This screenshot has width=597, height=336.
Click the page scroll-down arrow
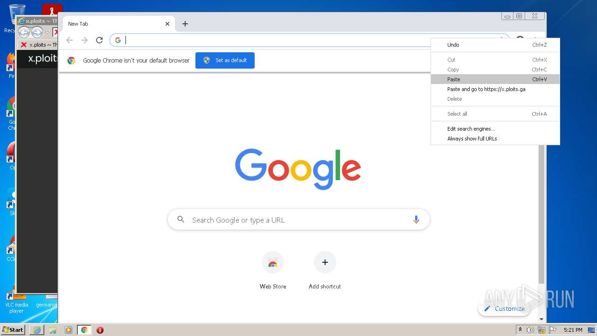(541, 319)
